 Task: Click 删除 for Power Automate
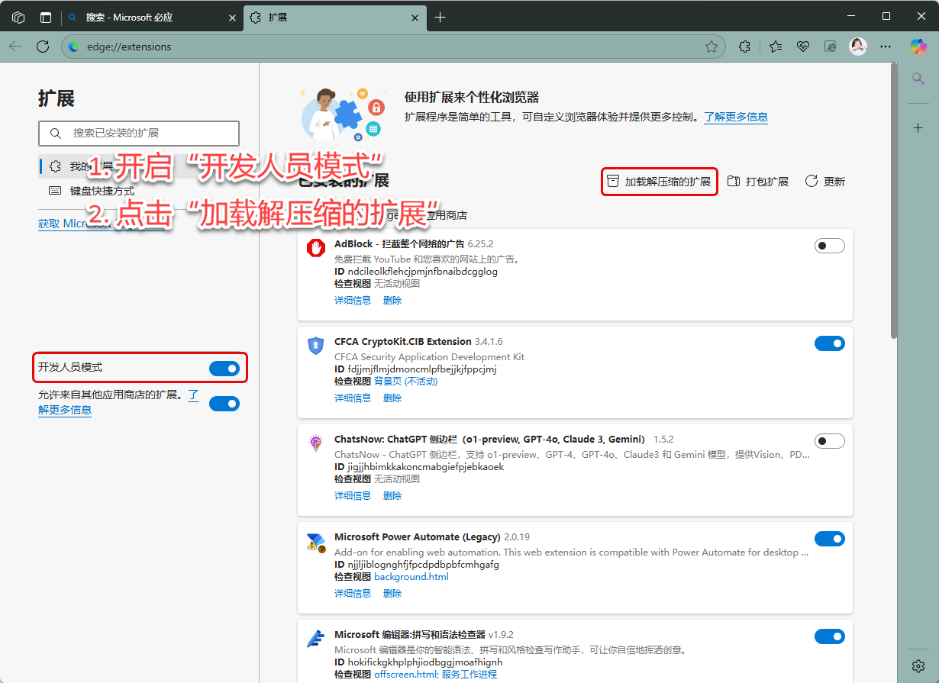392,594
